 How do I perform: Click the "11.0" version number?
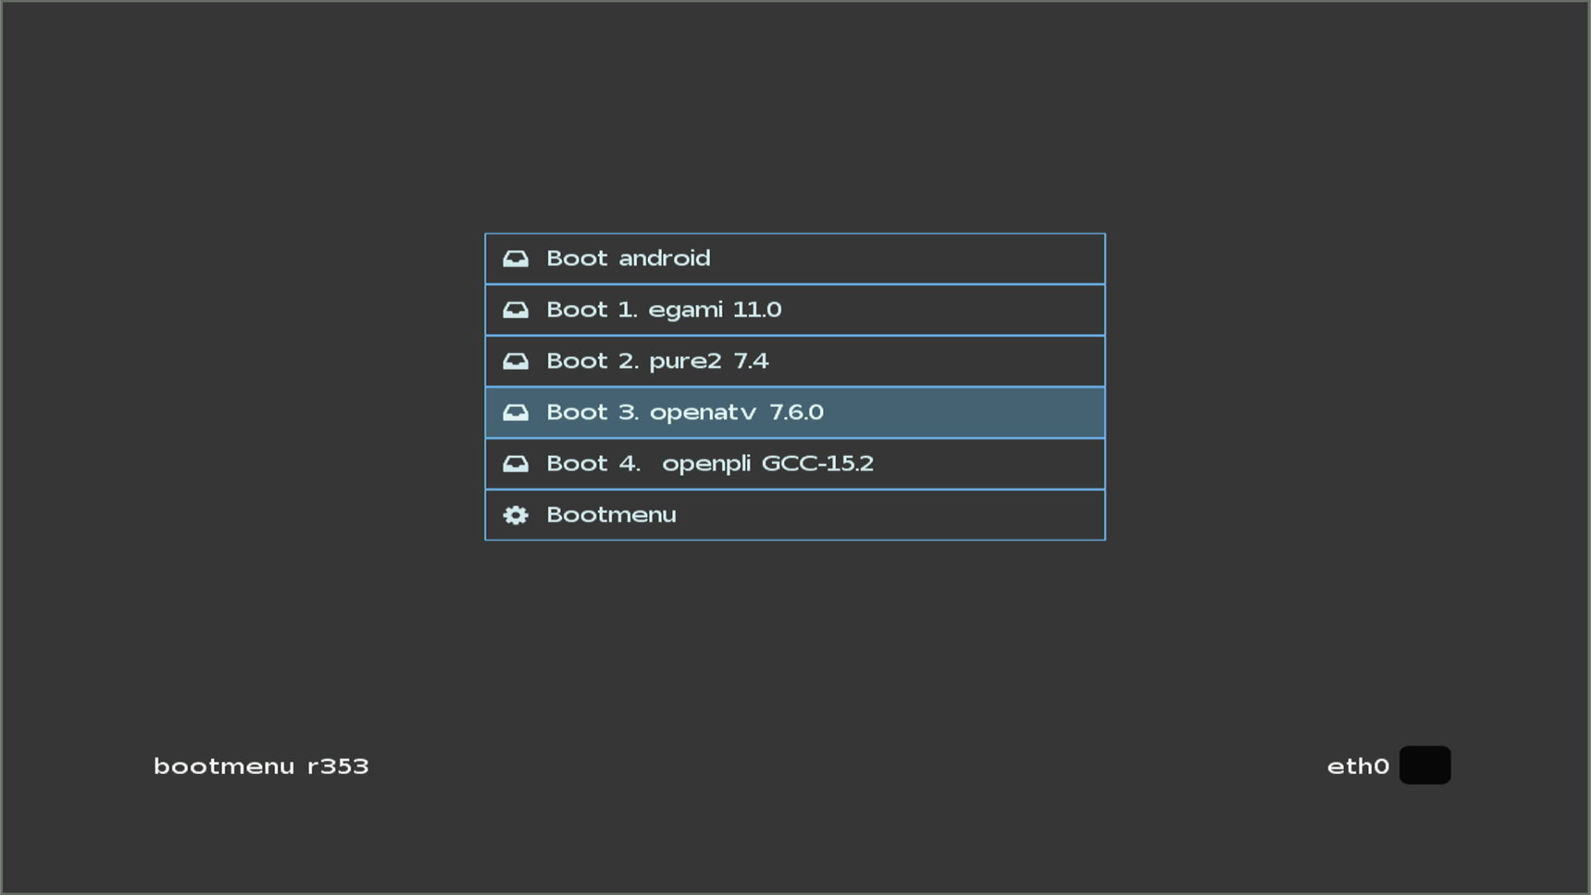tap(757, 310)
